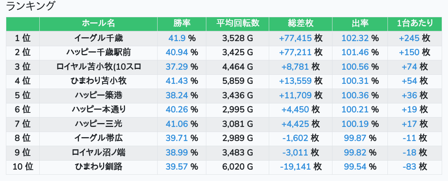Click the 102.32 payout rate value
Image resolution: width=448 pixels, height=181 pixels.
(355, 38)
